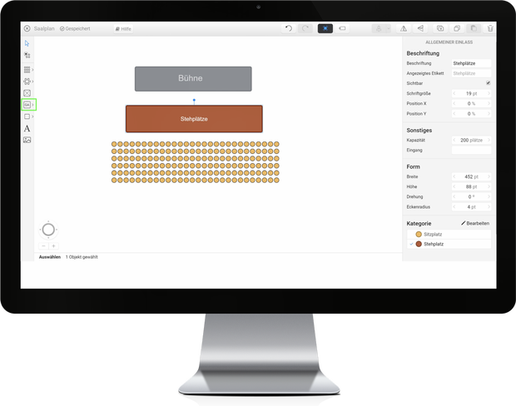Delete selection with trash icon
This screenshot has height=406, width=516.
pos(490,28)
